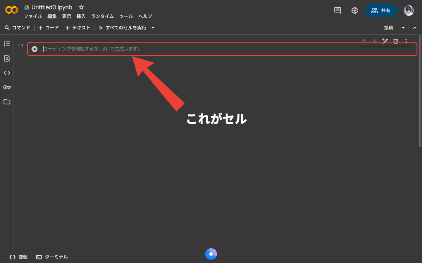Open the code snippets panel
The image size is (422, 263).
pyautogui.click(x=7, y=73)
